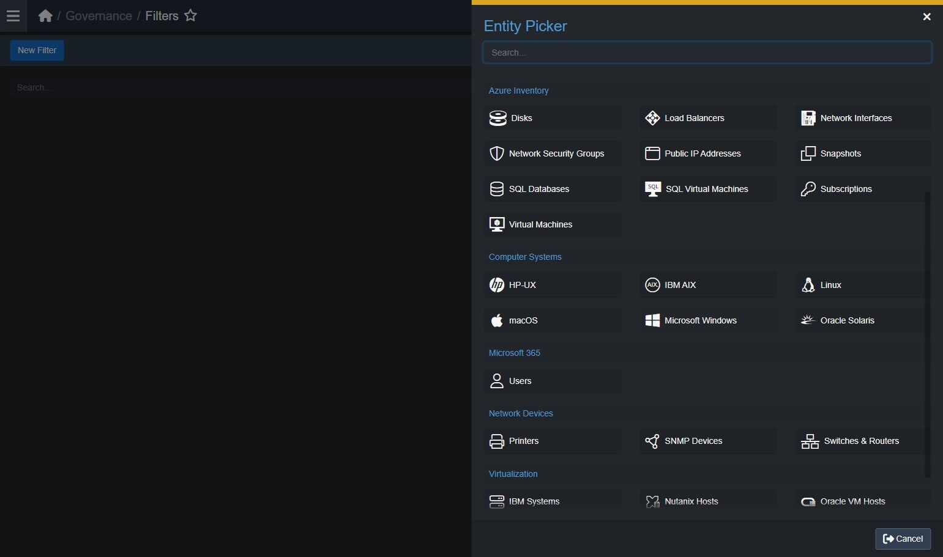This screenshot has height=557, width=943.
Task: Pick the IBM AIX icon
Action: pyautogui.click(x=652, y=285)
